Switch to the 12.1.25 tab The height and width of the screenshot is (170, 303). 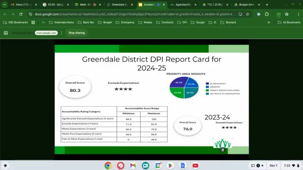click(213, 5)
